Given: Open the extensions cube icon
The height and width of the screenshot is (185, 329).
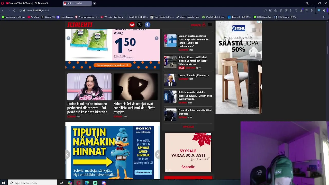Looking at the screenshot, I should click(x=325, y=11).
